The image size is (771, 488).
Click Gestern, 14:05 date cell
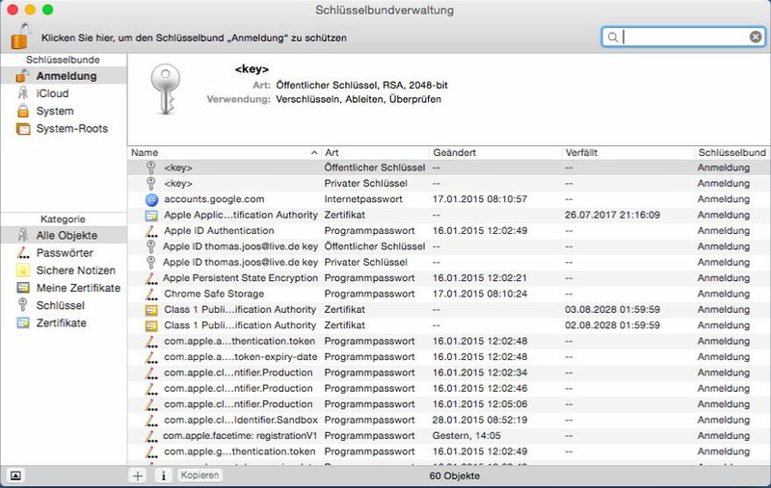pos(466,436)
